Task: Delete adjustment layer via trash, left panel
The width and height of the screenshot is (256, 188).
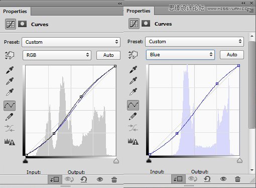Action: click(x=114, y=179)
